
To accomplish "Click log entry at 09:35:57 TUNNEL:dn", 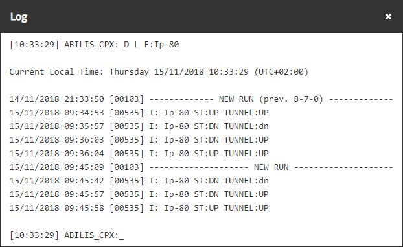I will click(139, 126).
